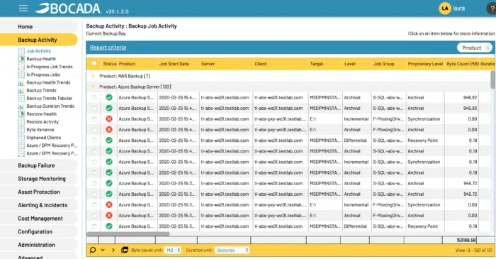Click the vertical table scrollbar thumb
496x259 pixels.
[492, 79]
